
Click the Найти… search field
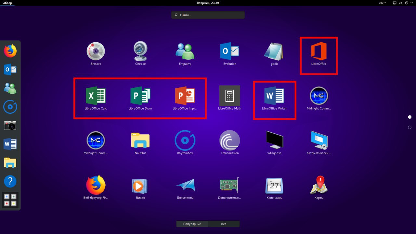point(208,15)
